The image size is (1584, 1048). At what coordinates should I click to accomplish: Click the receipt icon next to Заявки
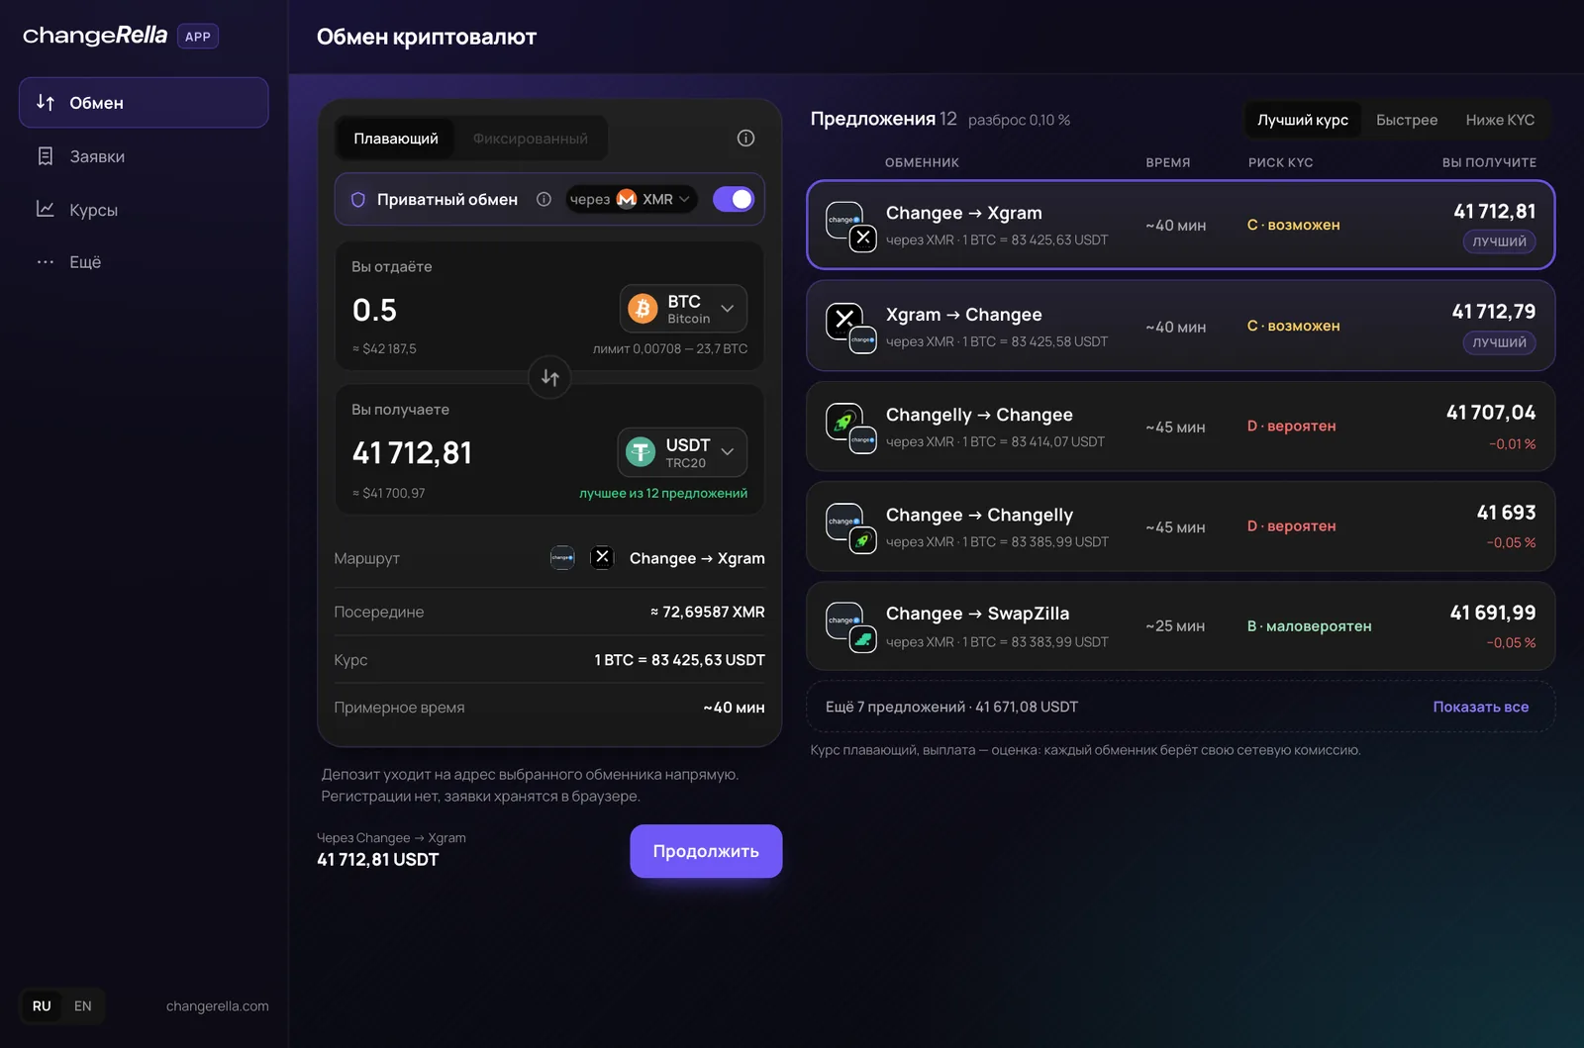(46, 156)
